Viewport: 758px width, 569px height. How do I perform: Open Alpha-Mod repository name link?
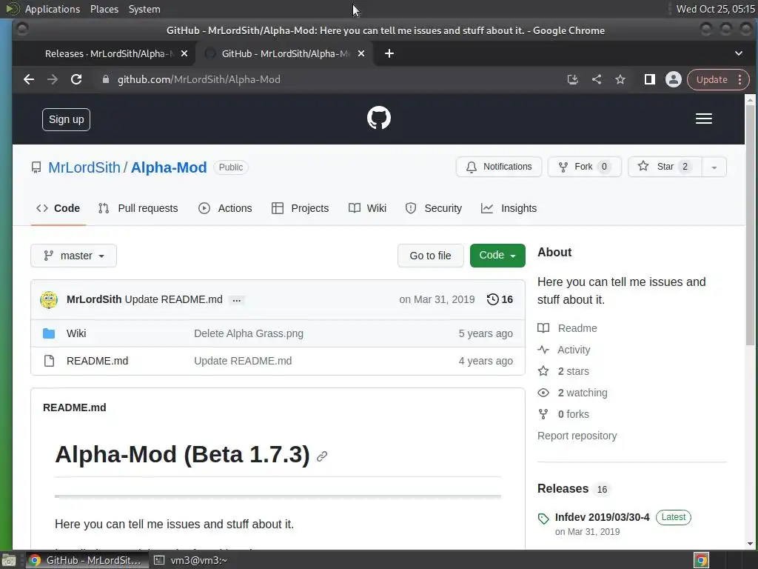coord(169,167)
